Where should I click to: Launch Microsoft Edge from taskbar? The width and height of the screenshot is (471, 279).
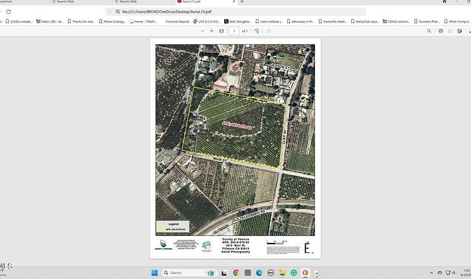point(259,273)
